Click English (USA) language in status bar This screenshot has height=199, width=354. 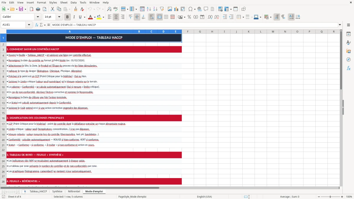(204, 197)
